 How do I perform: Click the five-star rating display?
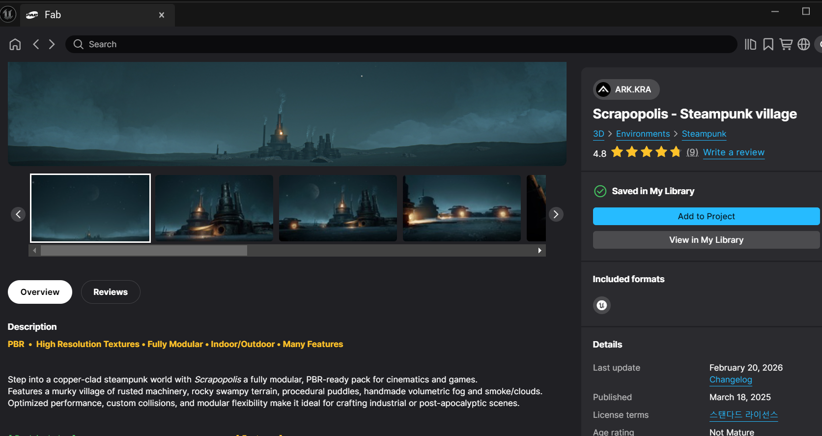tap(646, 152)
